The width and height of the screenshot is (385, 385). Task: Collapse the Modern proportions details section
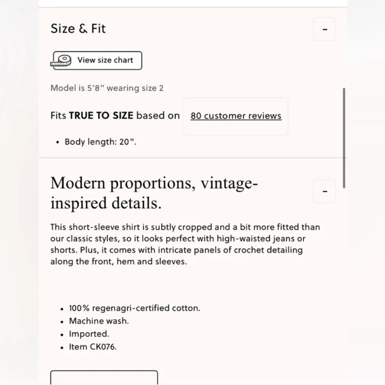pos(324,191)
